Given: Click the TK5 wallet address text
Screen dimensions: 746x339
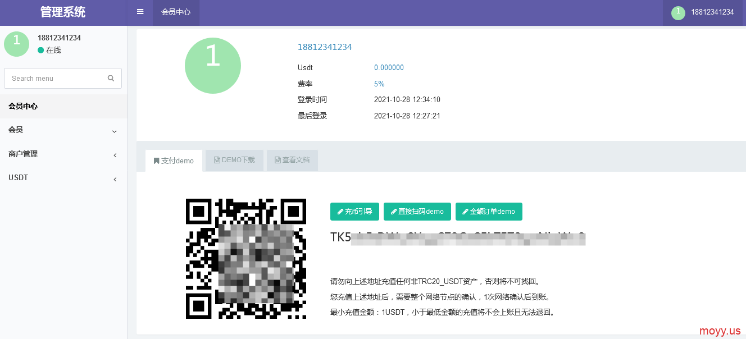Looking at the screenshot, I should [x=458, y=237].
